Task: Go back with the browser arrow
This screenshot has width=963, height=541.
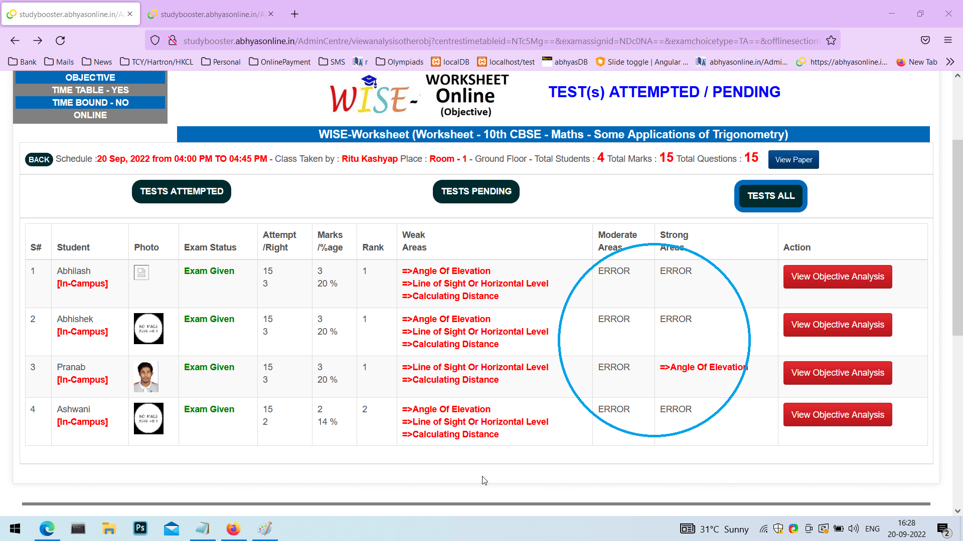Action: click(15, 41)
